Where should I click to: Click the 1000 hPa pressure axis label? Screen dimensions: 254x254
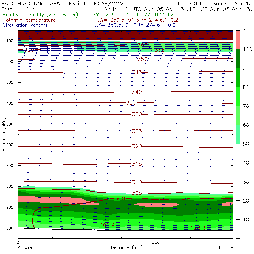[9, 228]
